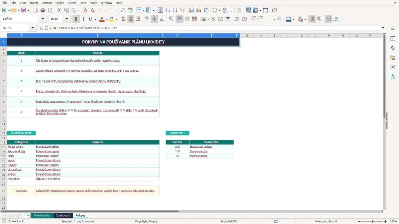
Task: Insert a chart
Action: tap(199, 10)
